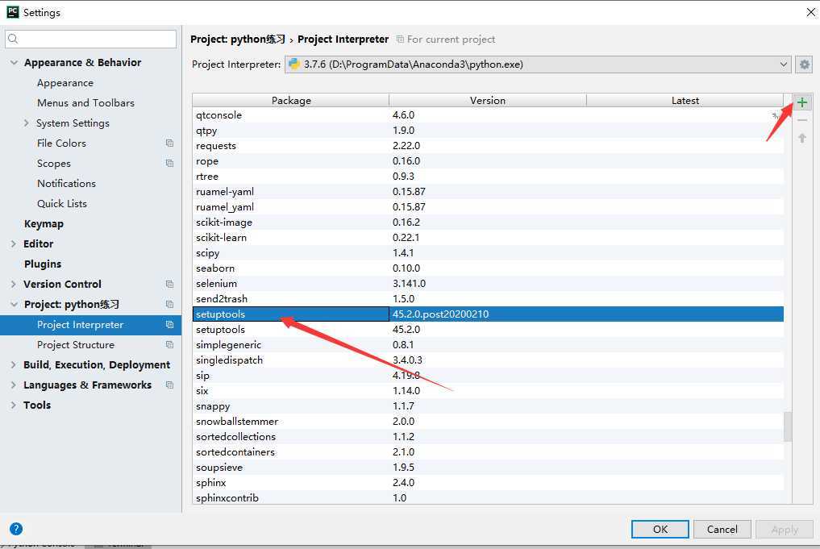
Task: Click project-level icon beside Project Interpreter
Action: [x=169, y=324]
